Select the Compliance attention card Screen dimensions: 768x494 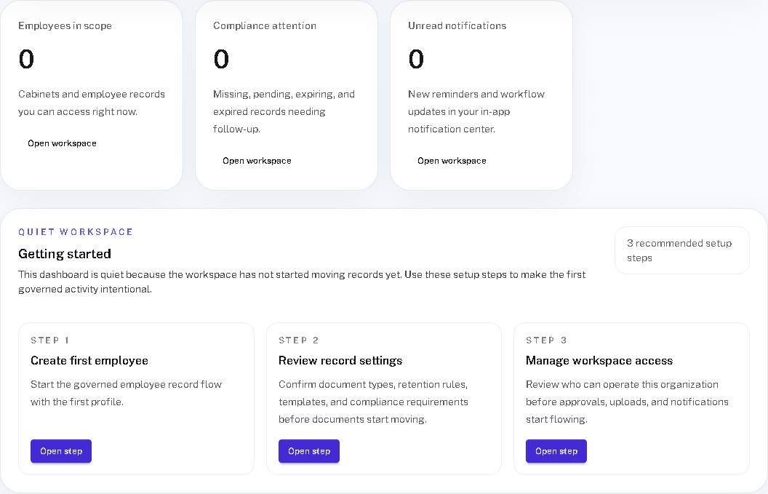tap(287, 95)
